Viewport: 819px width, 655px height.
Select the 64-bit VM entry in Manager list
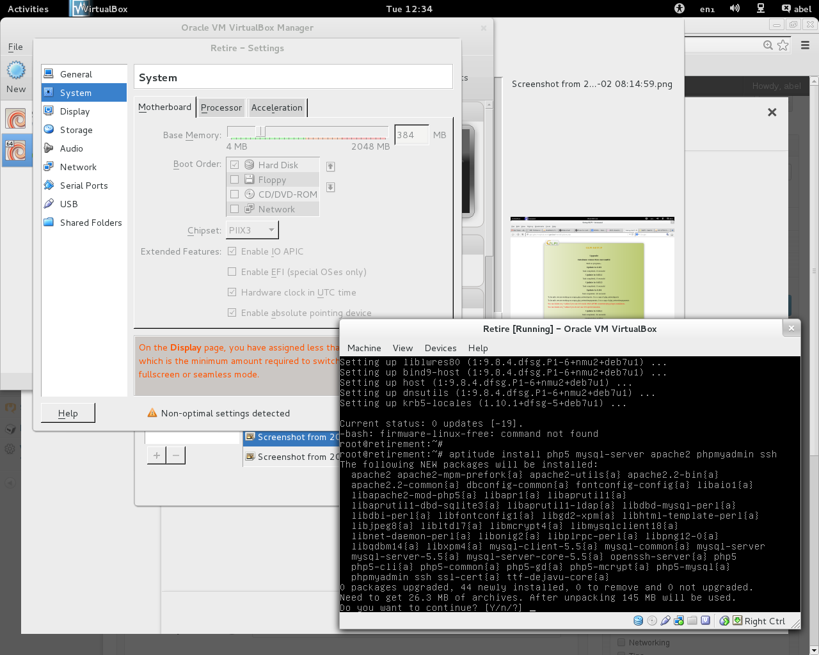[x=16, y=150]
